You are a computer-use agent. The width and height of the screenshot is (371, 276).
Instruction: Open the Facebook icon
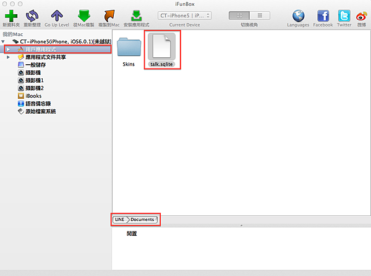click(323, 16)
